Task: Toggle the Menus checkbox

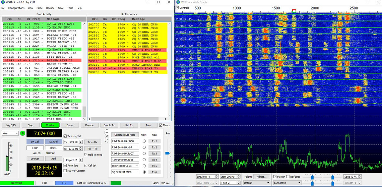Action: 161,125
